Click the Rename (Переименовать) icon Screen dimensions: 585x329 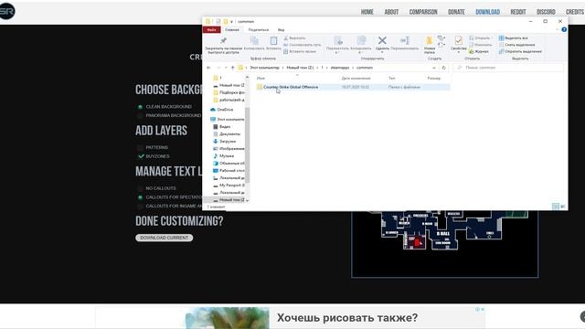[404, 40]
